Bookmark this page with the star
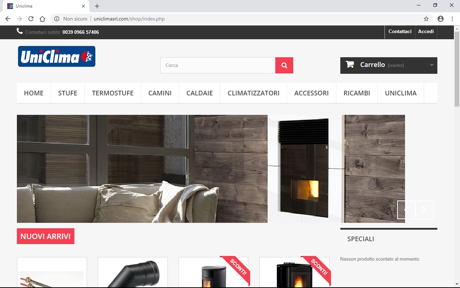This screenshot has height=288, width=460. (x=426, y=19)
